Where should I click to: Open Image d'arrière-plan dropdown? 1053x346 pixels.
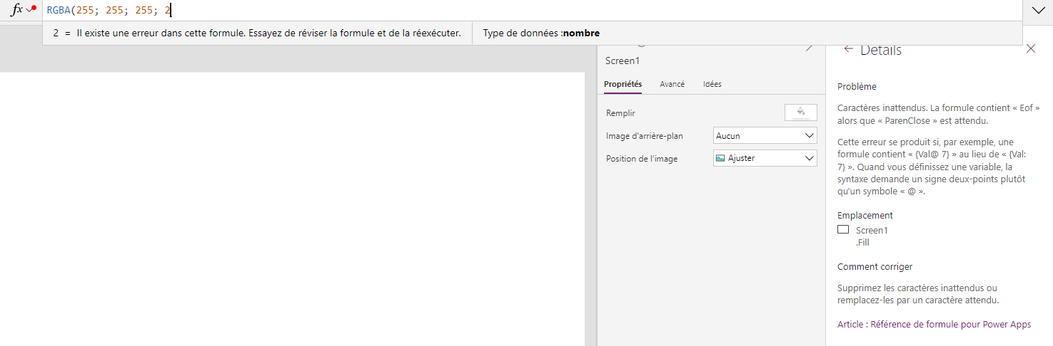tap(765, 135)
